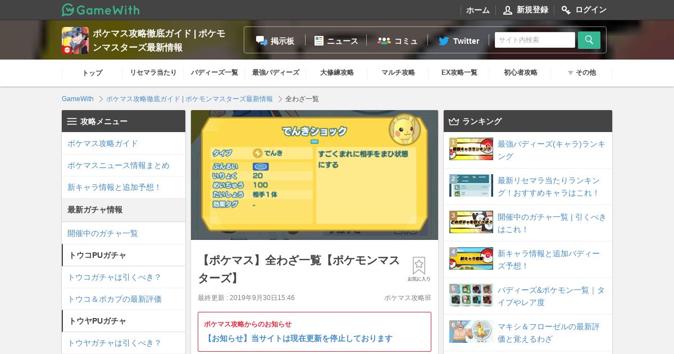Select the トップ navigation tab
674x354 pixels.
tap(92, 72)
